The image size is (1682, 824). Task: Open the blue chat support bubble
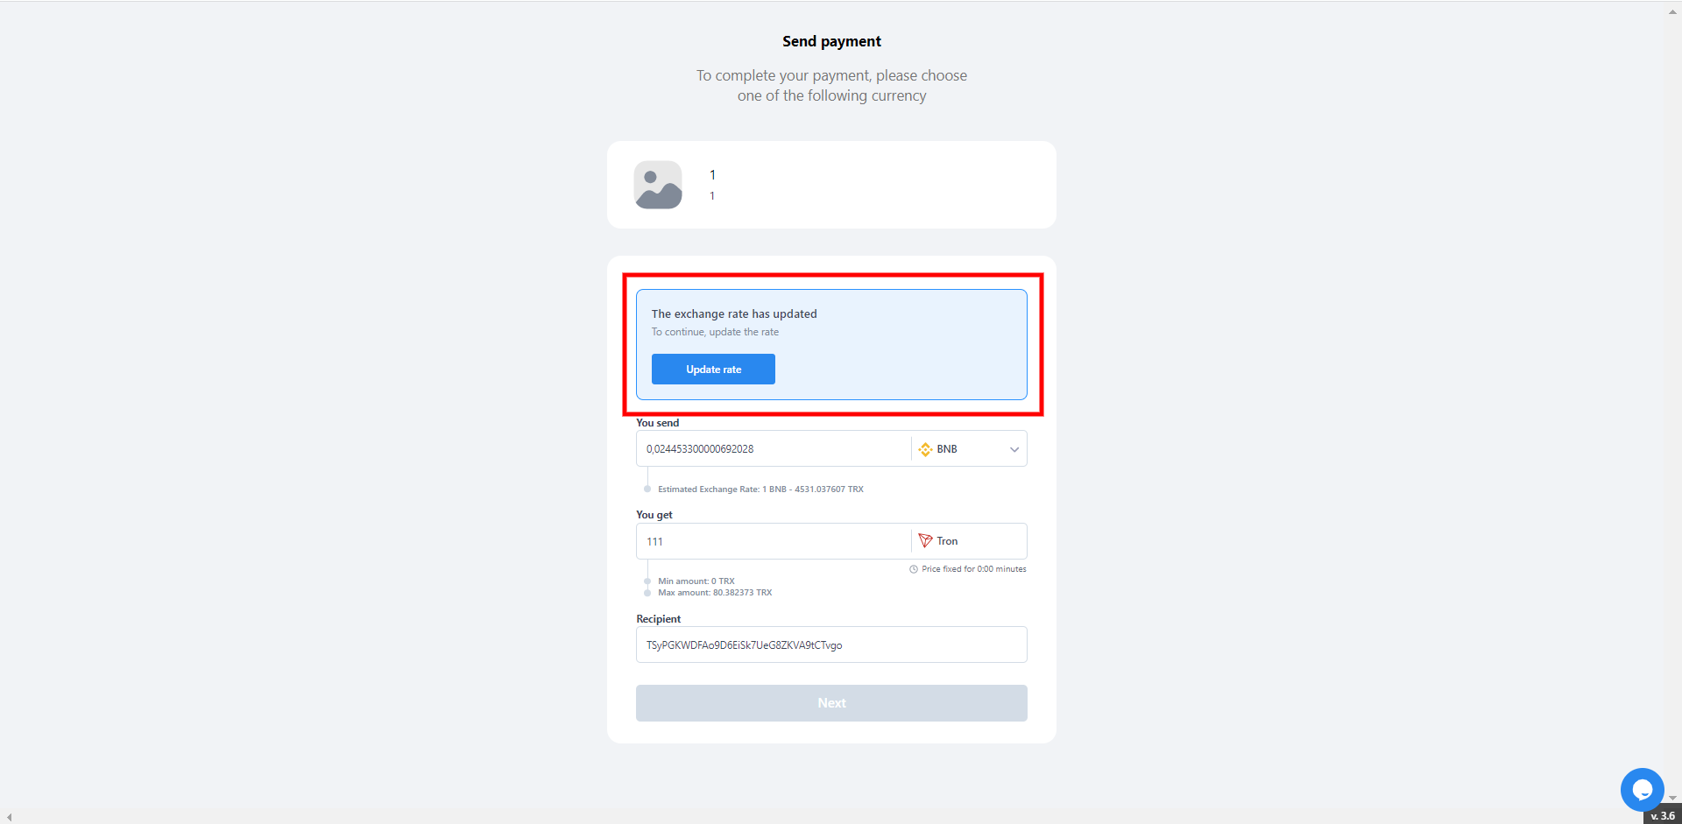coord(1642,789)
